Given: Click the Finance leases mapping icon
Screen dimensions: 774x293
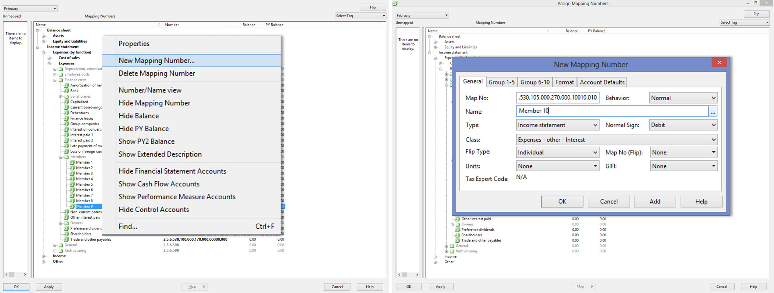Looking at the screenshot, I should [66, 119].
